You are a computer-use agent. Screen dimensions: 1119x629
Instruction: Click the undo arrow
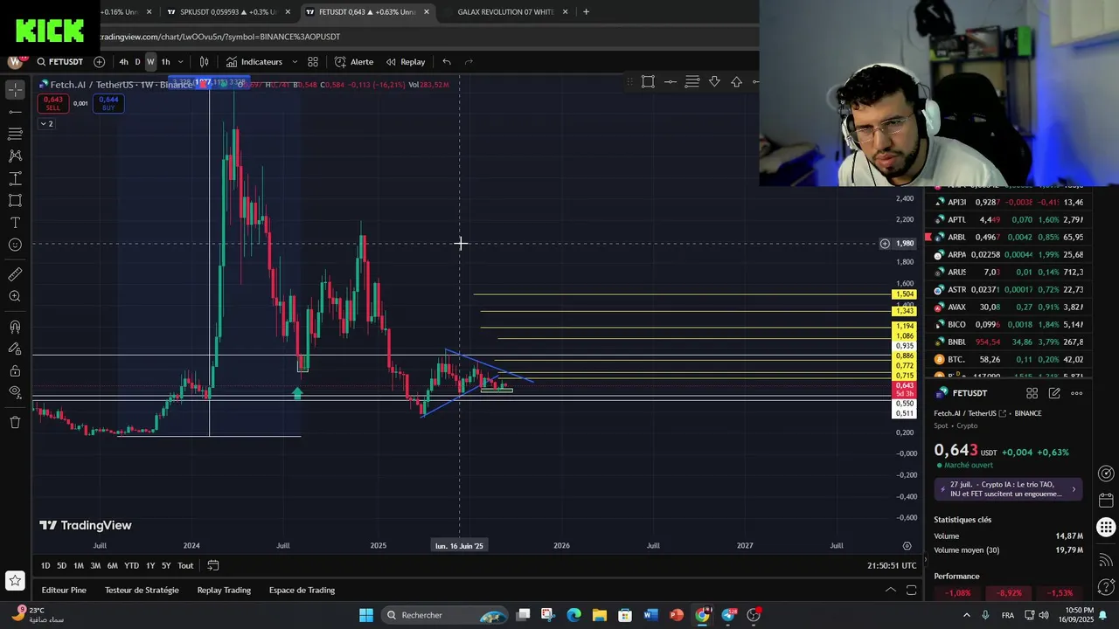(x=447, y=62)
